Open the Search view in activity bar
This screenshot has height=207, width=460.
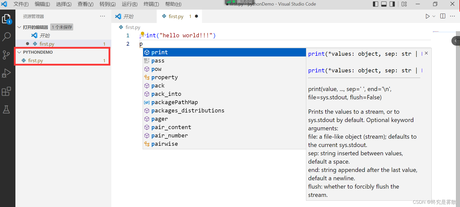(x=6, y=37)
